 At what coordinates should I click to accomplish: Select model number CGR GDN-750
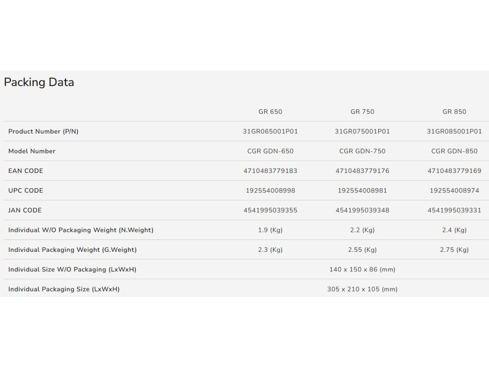[362, 151]
